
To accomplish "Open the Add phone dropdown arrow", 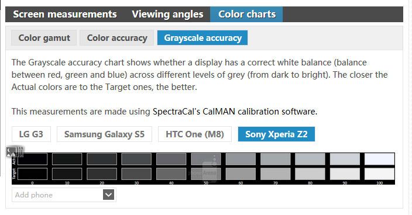I will tap(108, 195).
